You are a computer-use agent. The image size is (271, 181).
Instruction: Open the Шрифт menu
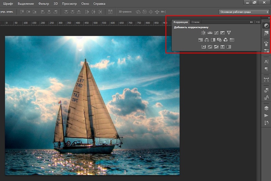[8, 4]
